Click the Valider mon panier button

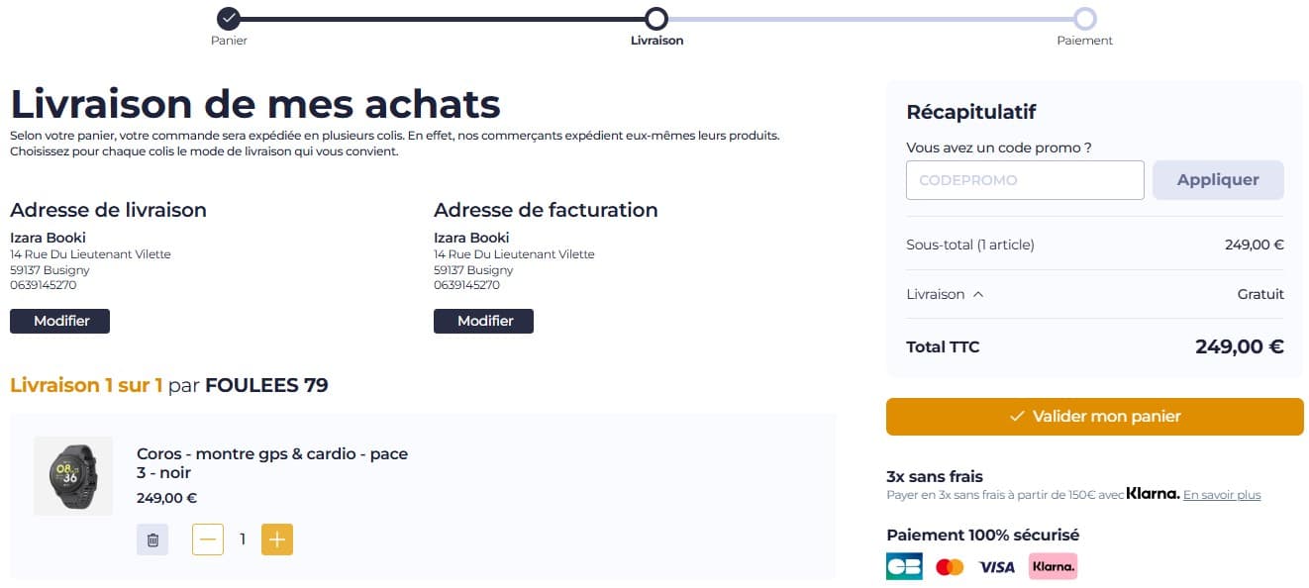[1094, 417]
